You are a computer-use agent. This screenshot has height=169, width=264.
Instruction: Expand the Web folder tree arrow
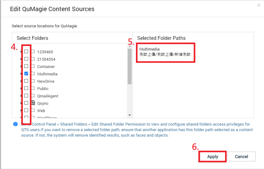pyautogui.click(x=21, y=111)
